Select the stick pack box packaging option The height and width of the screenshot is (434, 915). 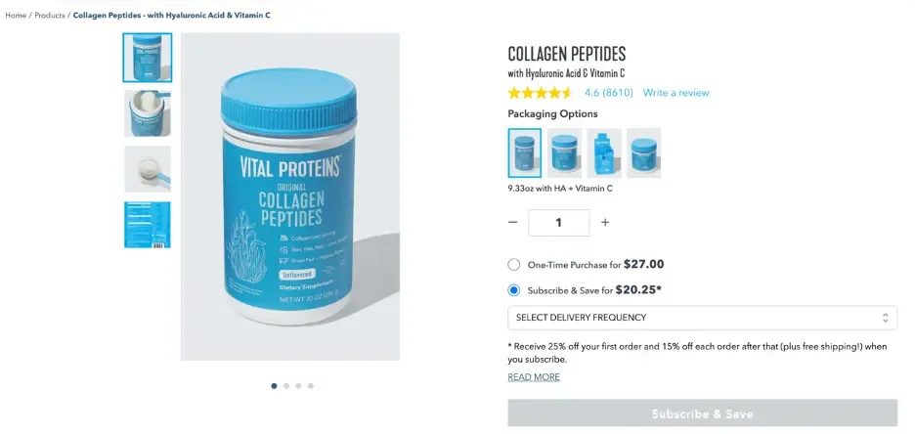(604, 152)
